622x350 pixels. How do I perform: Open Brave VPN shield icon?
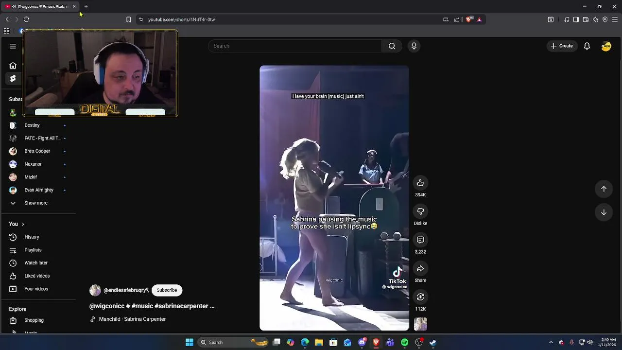605,19
